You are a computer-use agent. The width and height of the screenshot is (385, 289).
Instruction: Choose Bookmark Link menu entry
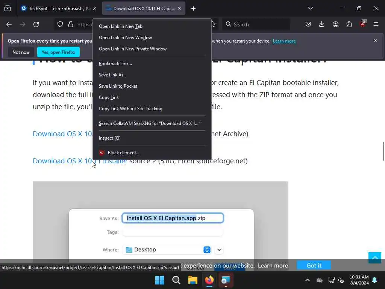pyautogui.click(x=152, y=64)
